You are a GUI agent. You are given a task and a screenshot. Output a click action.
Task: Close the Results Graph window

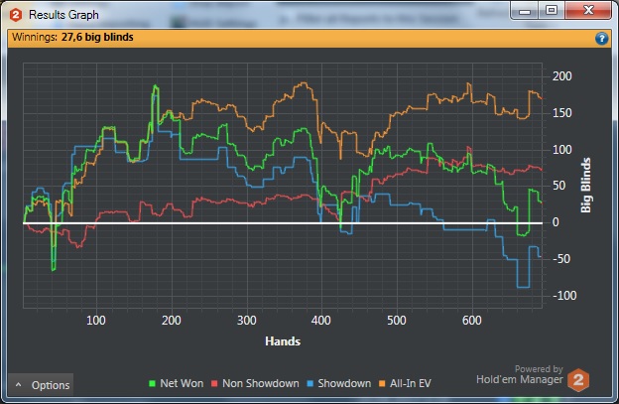(x=588, y=10)
